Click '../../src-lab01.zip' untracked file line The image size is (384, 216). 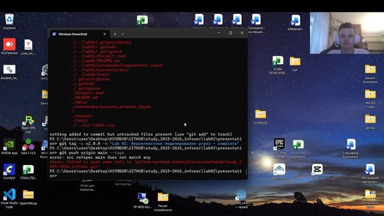pyautogui.click(x=92, y=125)
